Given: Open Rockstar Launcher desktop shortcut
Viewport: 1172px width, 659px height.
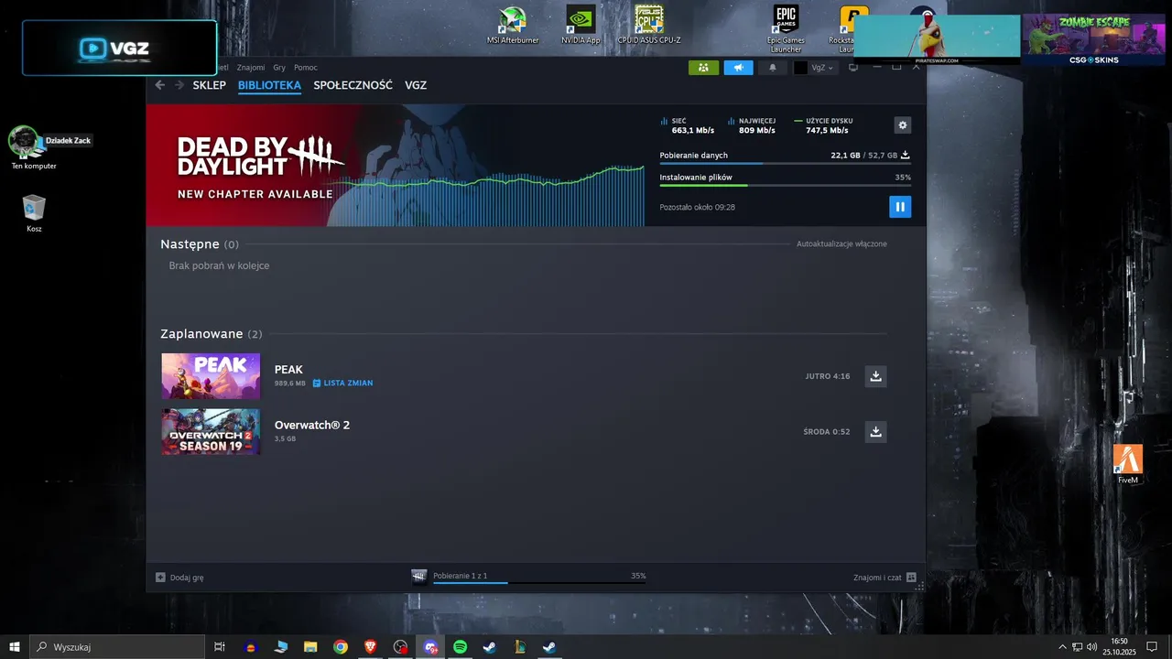Looking at the screenshot, I should tap(849, 27).
